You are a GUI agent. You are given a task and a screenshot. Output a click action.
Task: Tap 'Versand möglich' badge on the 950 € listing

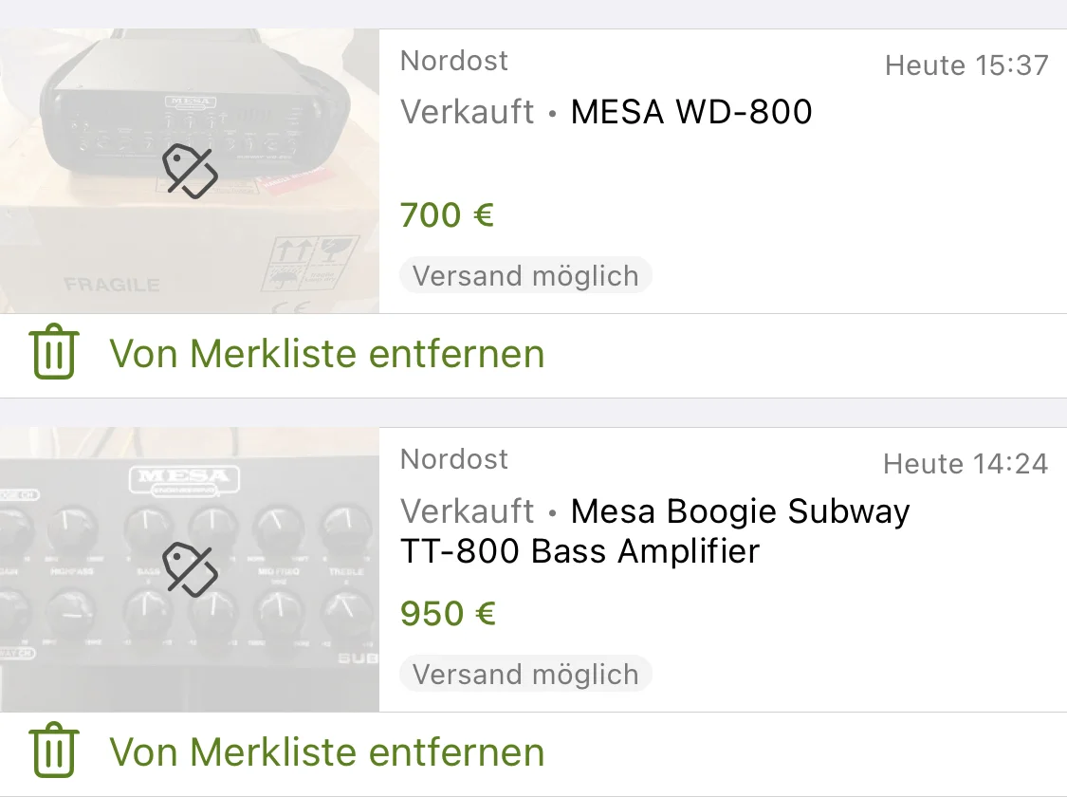525,675
